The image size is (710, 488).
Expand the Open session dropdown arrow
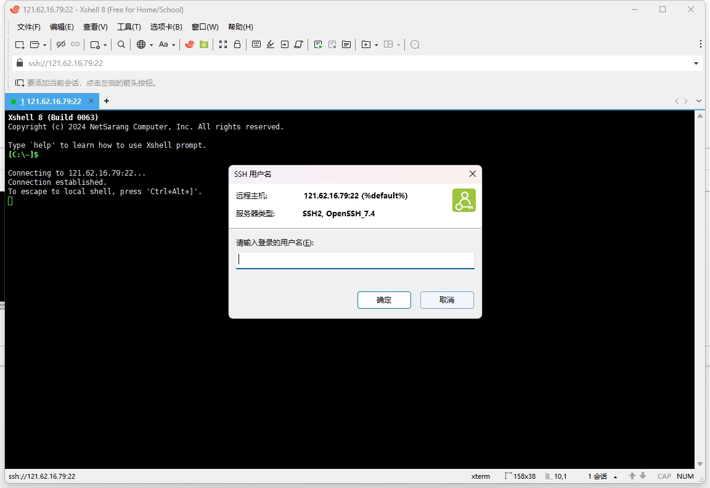[44, 45]
